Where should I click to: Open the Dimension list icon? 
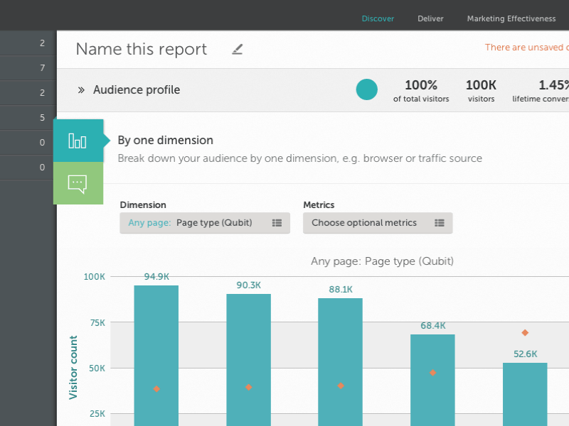point(277,223)
